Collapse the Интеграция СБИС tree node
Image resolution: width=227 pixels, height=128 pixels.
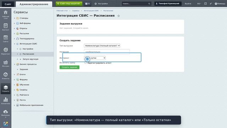pyautogui.click(x=15, y=44)
